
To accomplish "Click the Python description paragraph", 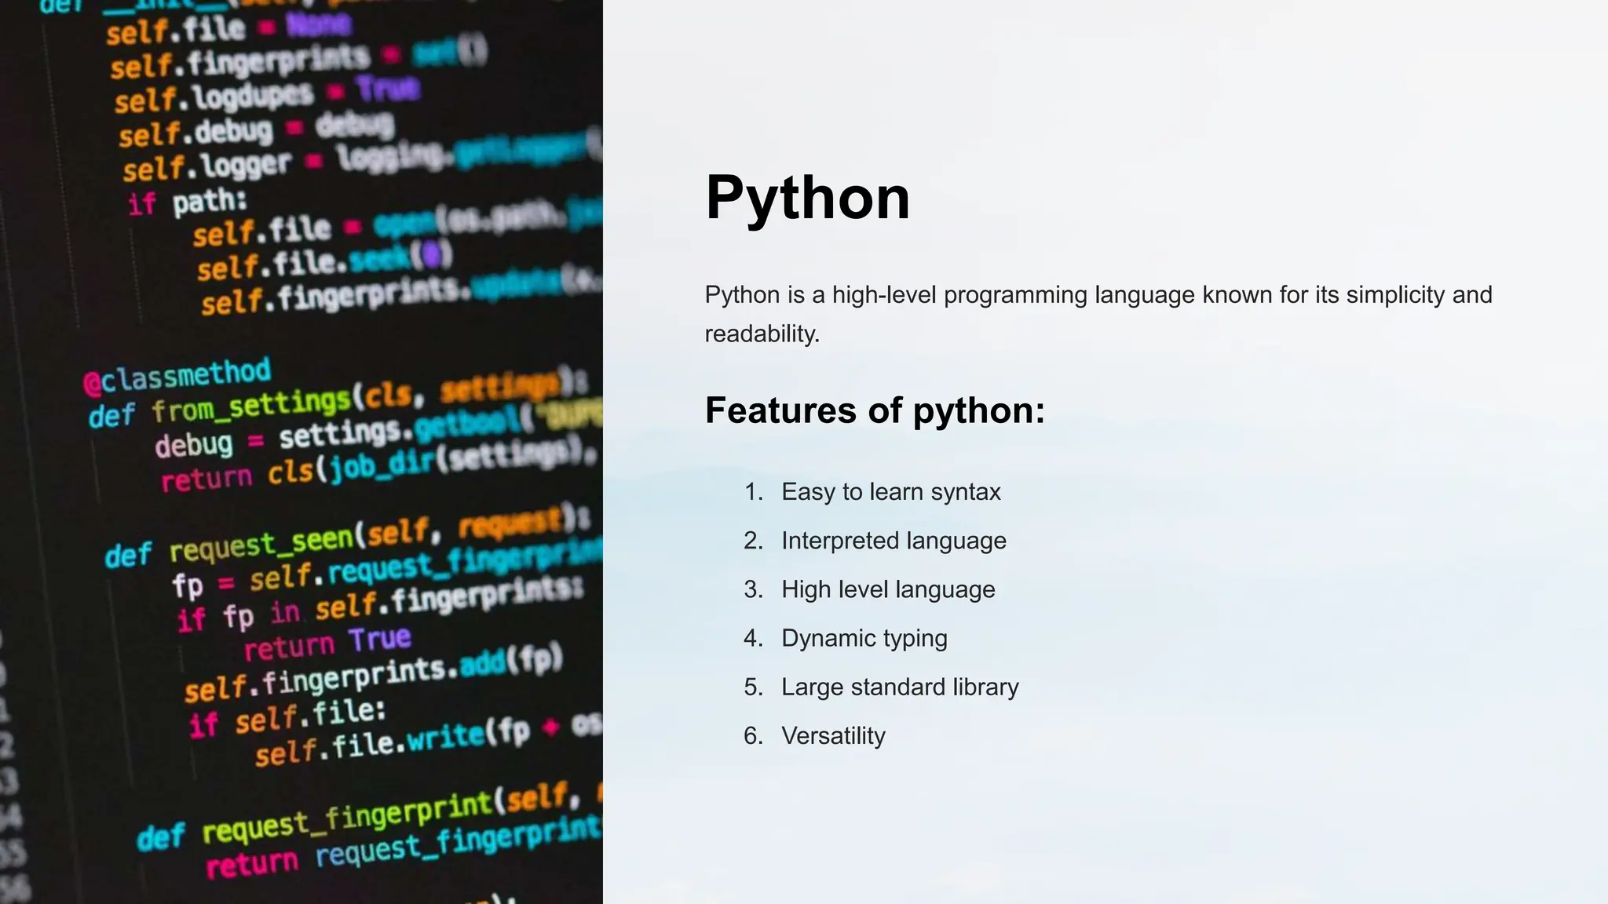I will coord(1098,295).
